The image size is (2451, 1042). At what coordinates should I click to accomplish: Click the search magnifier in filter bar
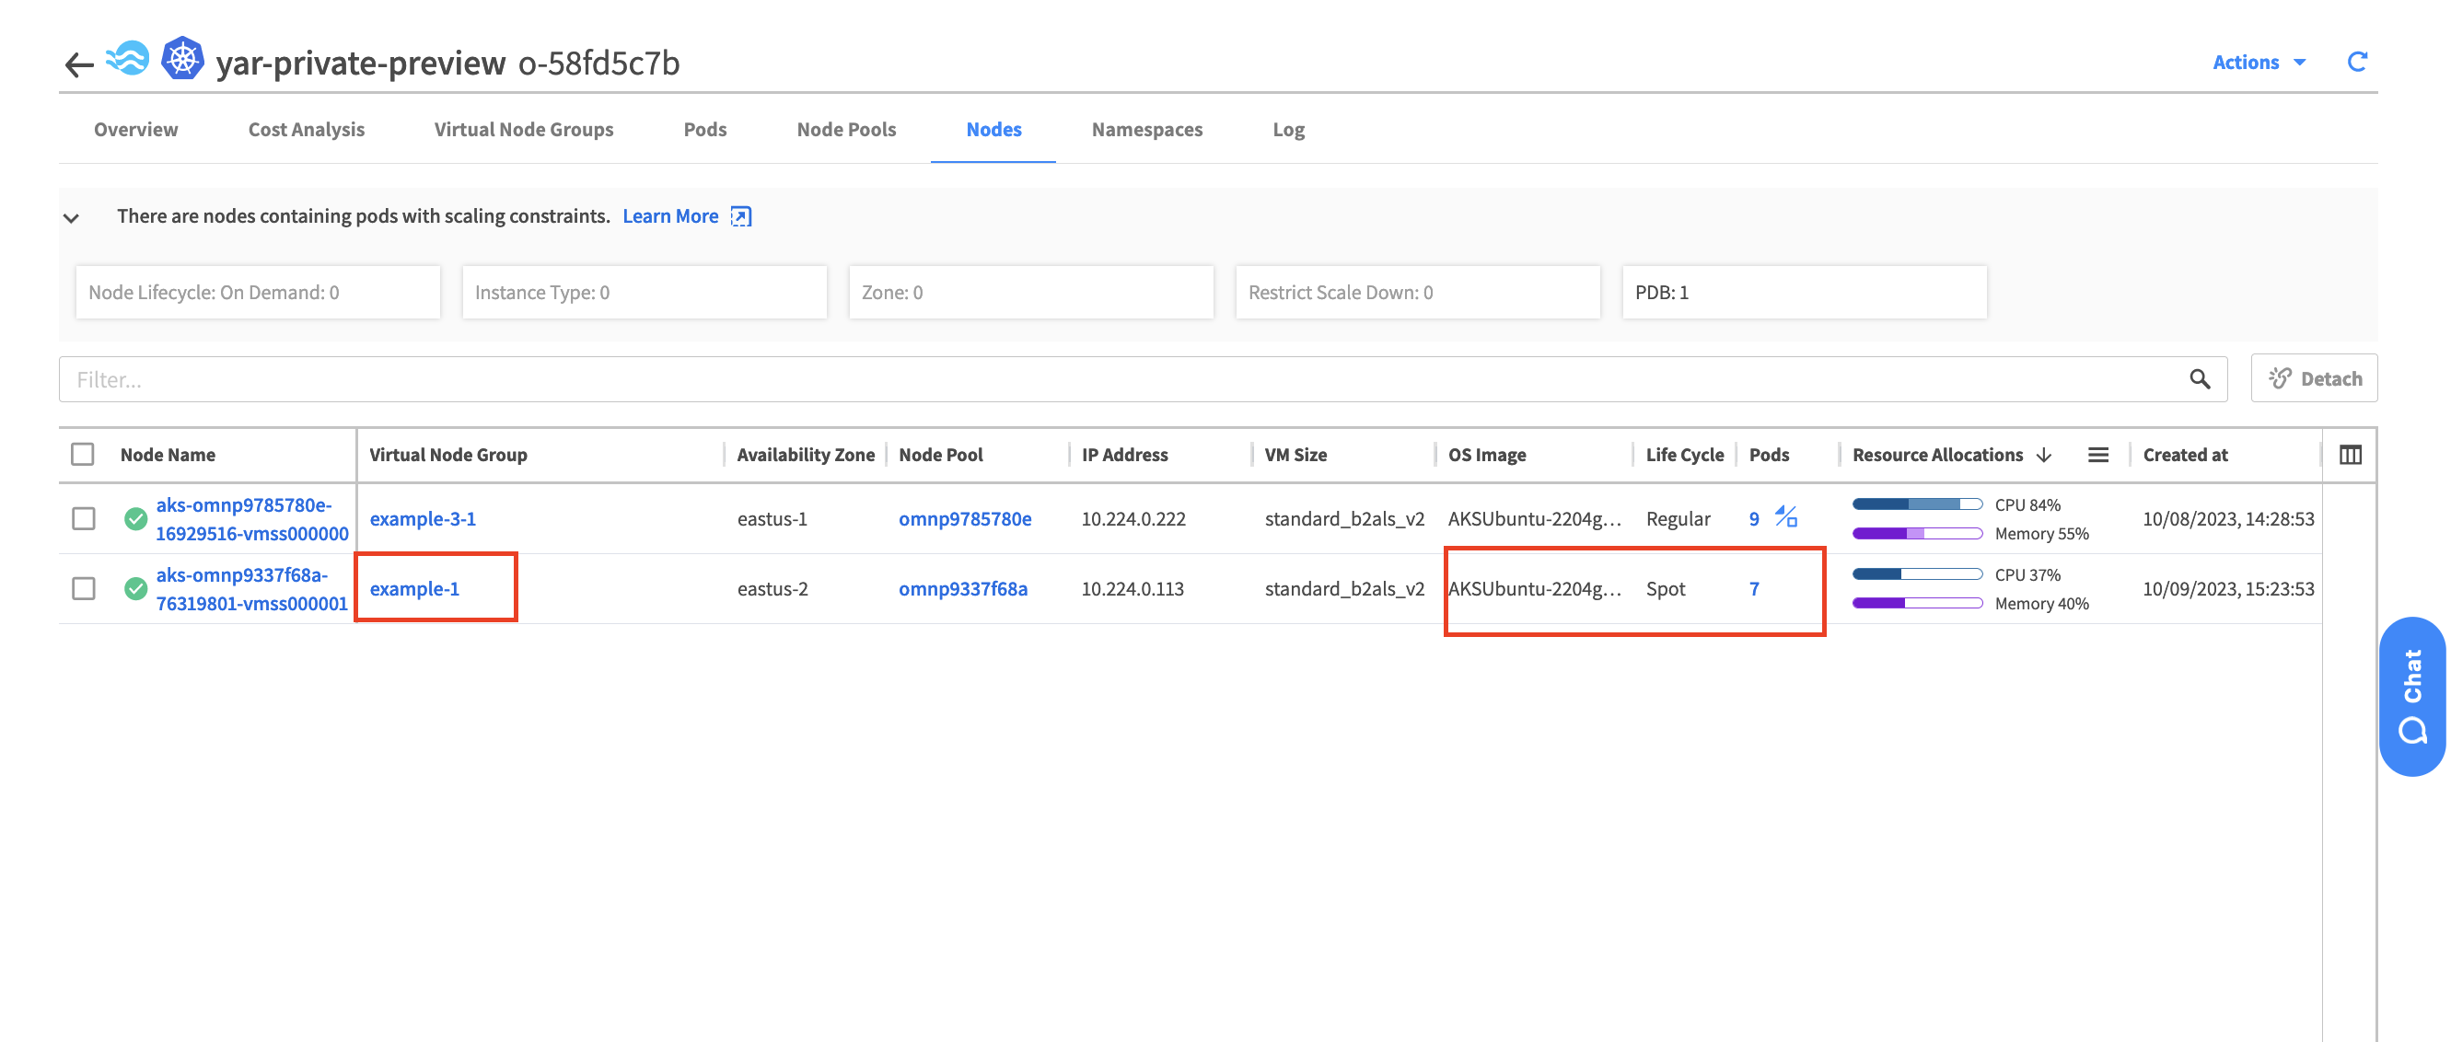click(x=2199, y=378)
